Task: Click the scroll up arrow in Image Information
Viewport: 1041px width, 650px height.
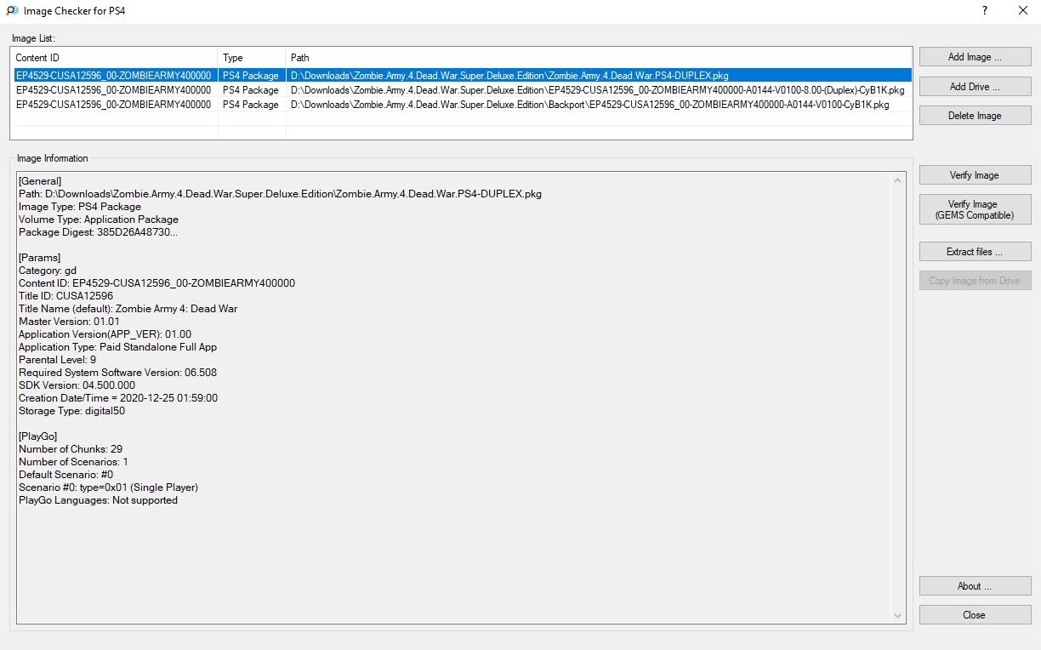Action: (x=898, y=180)
